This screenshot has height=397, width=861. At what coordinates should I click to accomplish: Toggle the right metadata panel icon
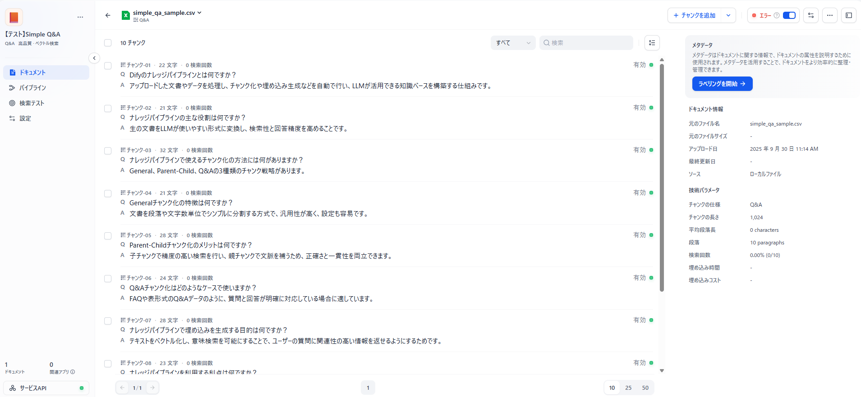tap(848, 15)
